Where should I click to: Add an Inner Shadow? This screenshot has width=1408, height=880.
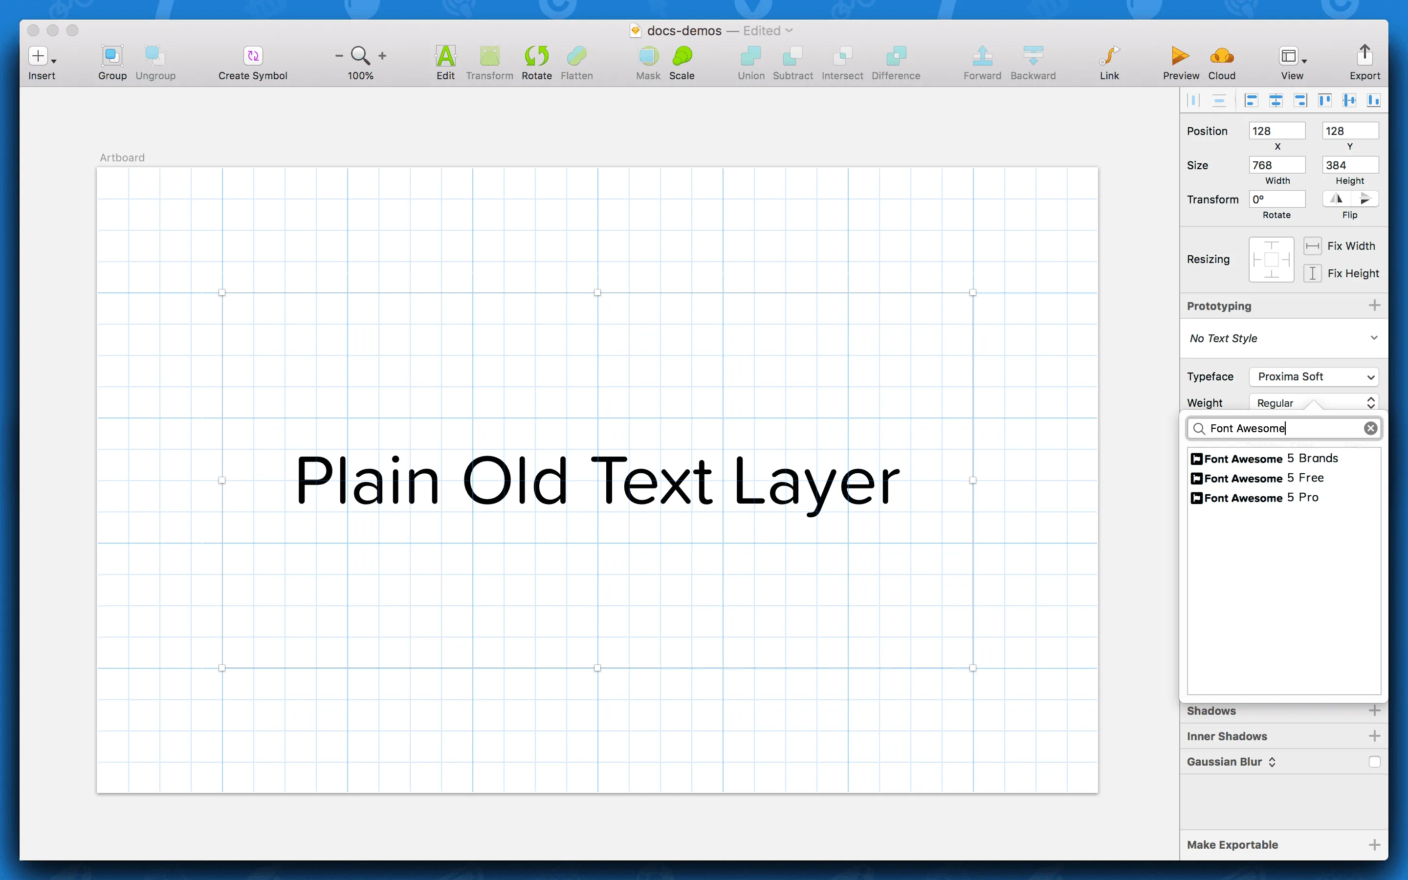coord(1375,736)
